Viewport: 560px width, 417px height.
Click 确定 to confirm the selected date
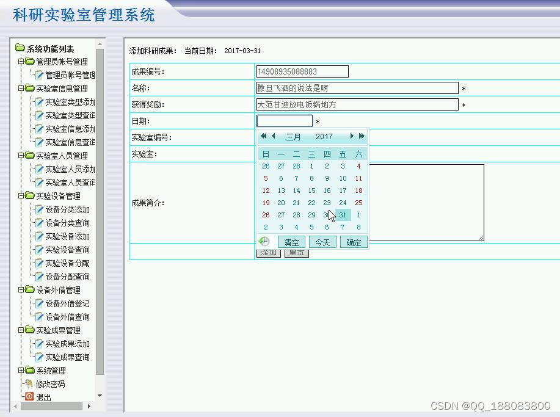point(353,242)
